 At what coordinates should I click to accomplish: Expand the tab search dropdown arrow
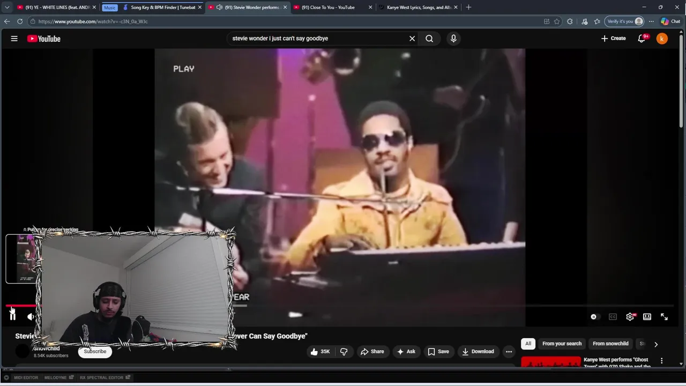pos(6,8)
